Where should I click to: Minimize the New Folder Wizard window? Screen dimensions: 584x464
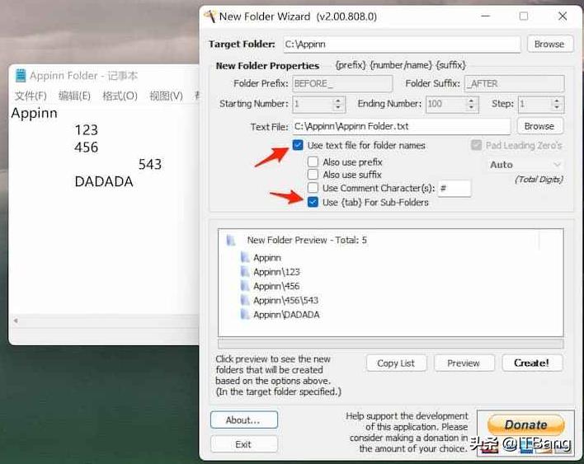click(x=485, y=16)
